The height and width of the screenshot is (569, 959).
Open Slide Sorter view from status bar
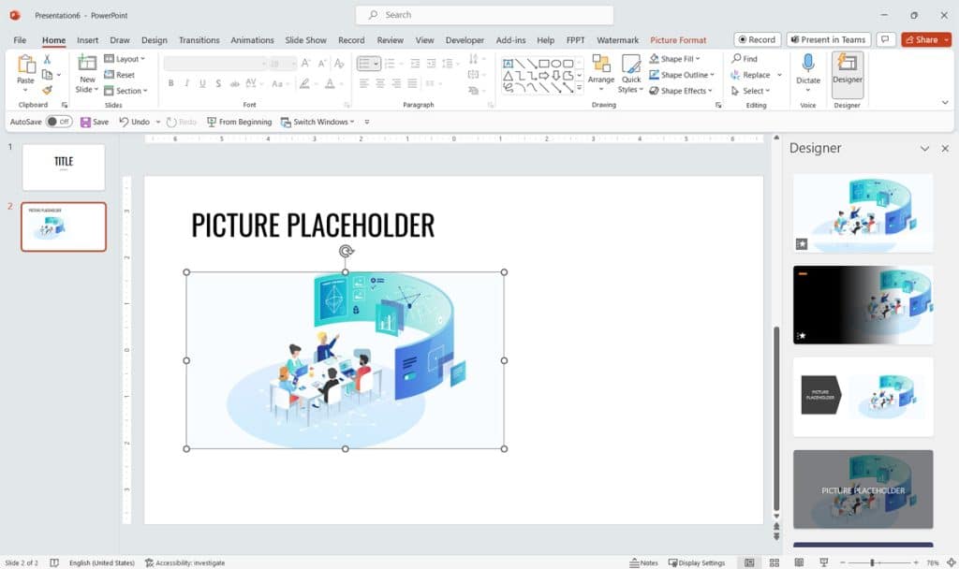point(773,562)
